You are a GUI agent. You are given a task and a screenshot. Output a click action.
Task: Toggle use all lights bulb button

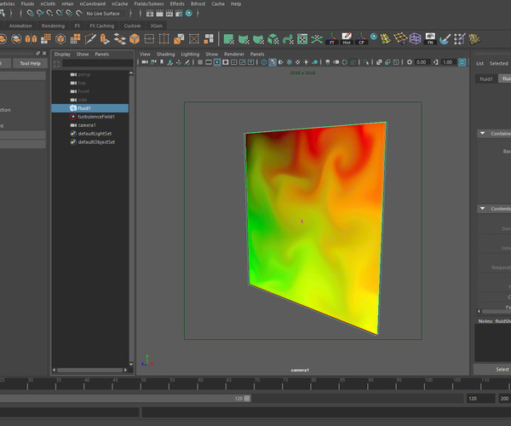point(307,62)
